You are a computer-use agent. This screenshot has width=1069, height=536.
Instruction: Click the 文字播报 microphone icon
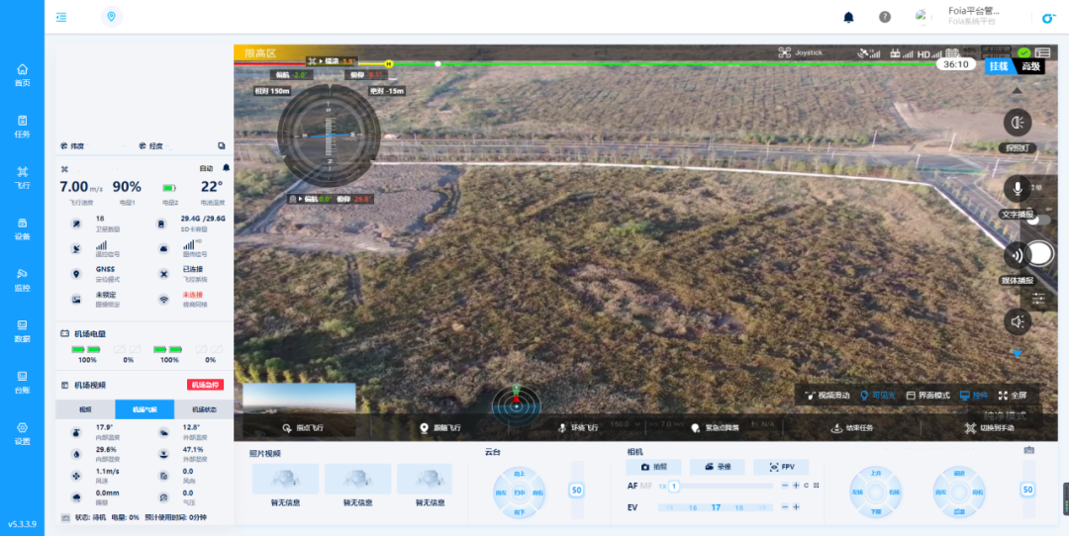click(1017, 189)
